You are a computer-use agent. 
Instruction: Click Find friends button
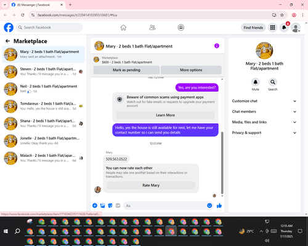click(253, 28)
